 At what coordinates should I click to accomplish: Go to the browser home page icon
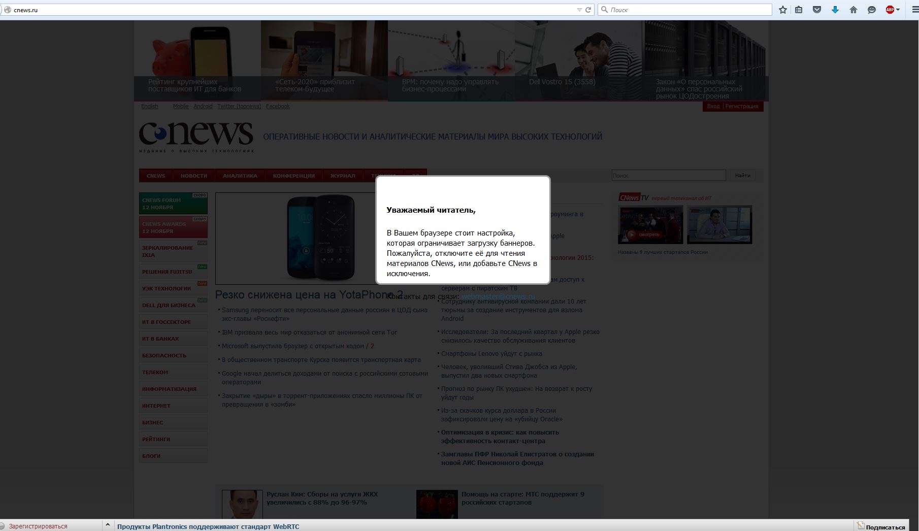click(854, 10)
